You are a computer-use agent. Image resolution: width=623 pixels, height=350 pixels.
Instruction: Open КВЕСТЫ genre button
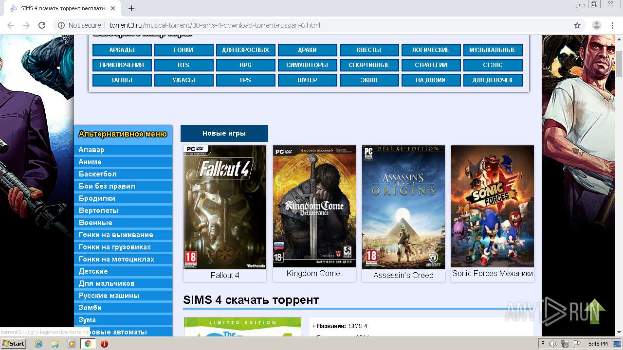pos(369,50)
